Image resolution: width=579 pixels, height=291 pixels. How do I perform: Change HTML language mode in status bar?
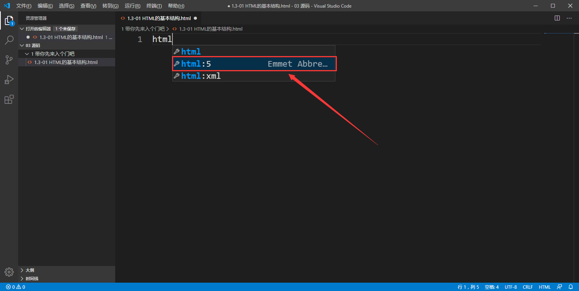[x=545, y=287]
